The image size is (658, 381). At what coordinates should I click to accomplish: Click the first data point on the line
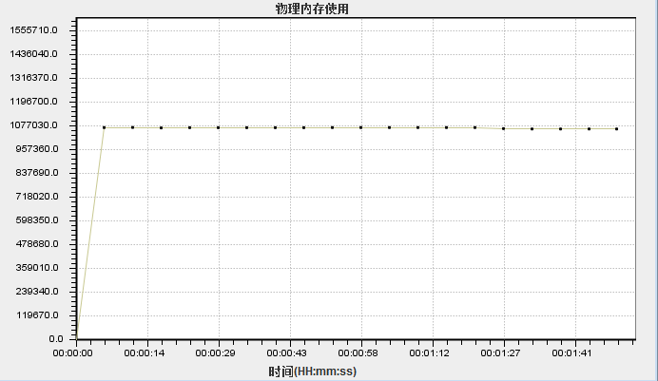click(x=104, y=127)
